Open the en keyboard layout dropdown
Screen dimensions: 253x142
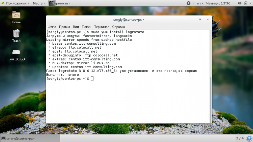click(200, 3)
